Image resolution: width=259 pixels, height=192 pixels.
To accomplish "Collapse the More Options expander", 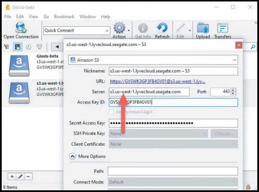I will 73,156.
